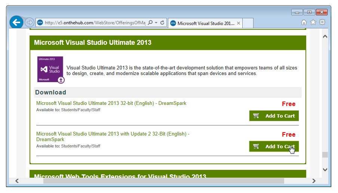This screenshot has height=193, width=338.
Task: Click the vertical scrollbar thumb
Action: [x=325, y=155]
